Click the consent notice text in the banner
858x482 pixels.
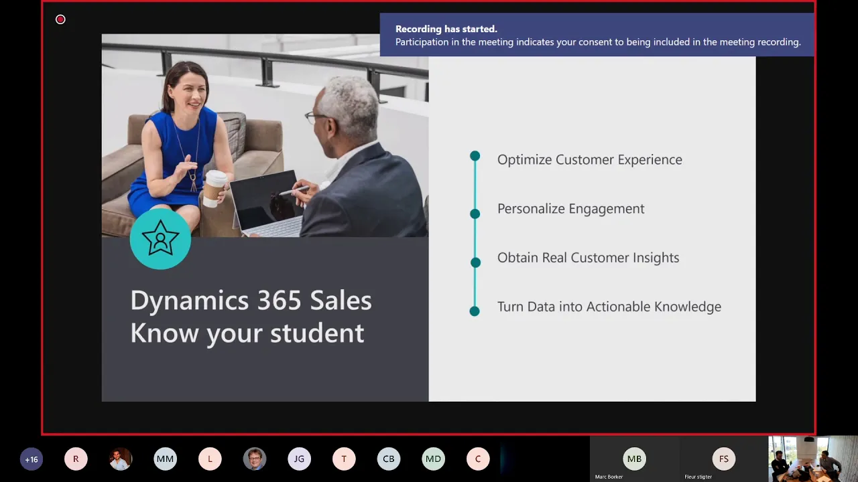(598, 42)
